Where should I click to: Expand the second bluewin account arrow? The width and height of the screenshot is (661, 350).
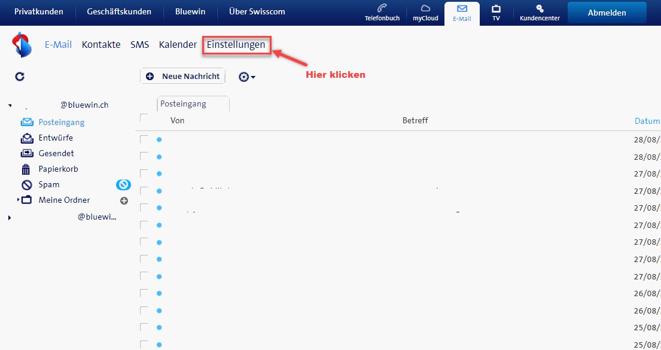pos(10,217)
